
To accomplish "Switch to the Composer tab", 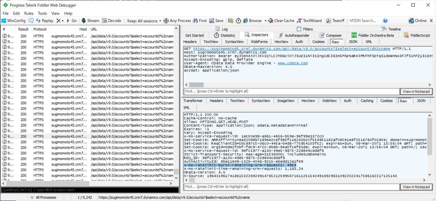I will click(331, 35).
